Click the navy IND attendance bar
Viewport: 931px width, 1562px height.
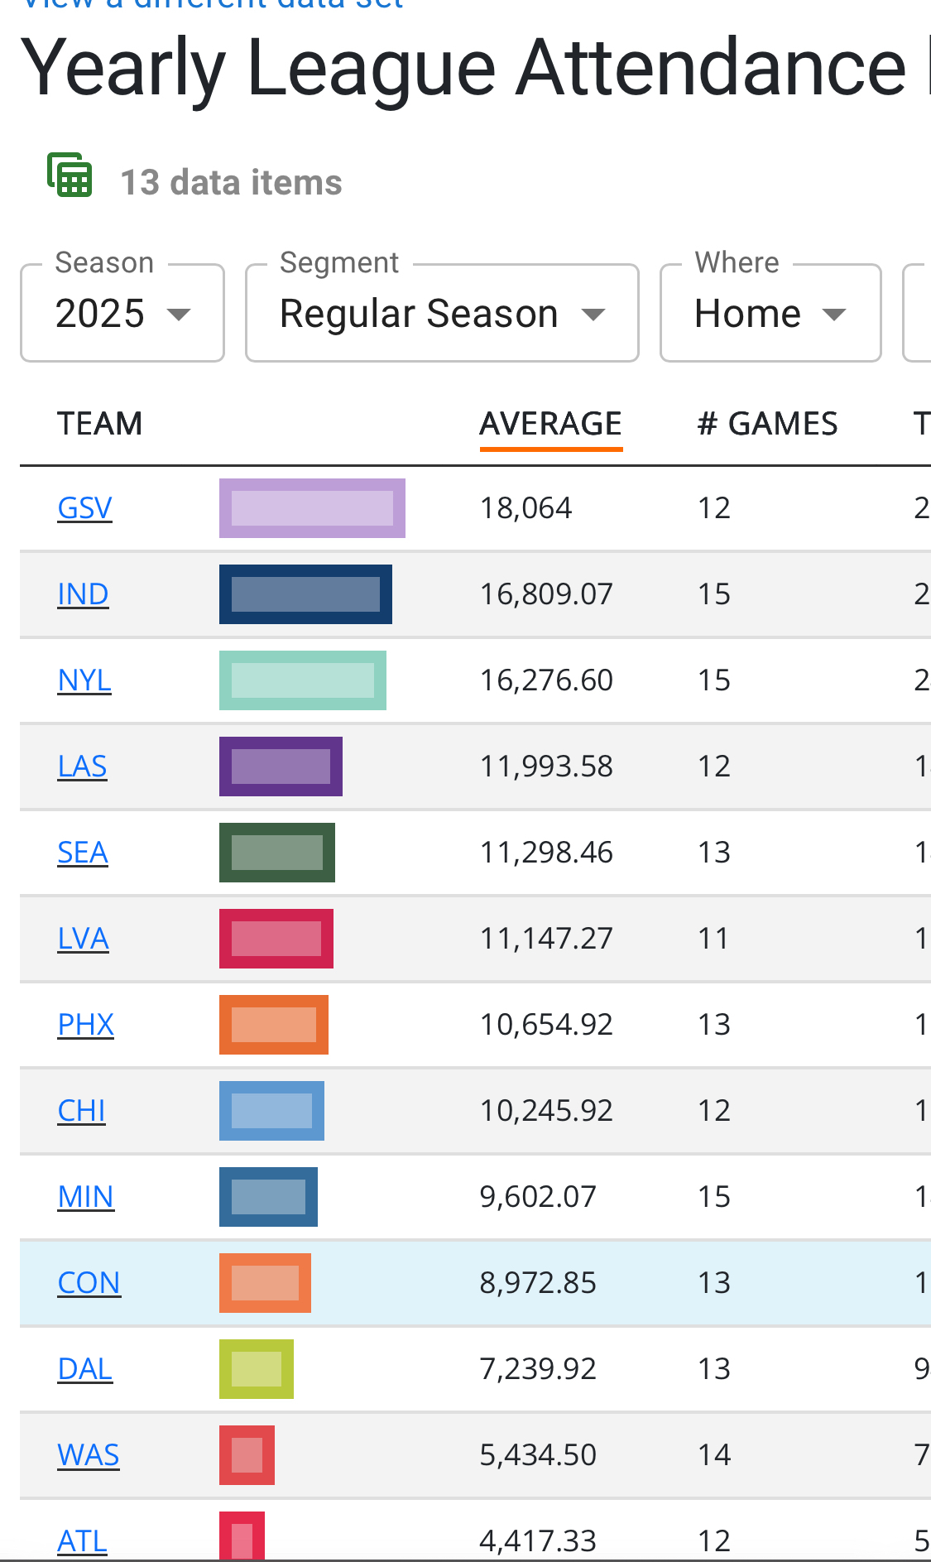tap(305, 594)
